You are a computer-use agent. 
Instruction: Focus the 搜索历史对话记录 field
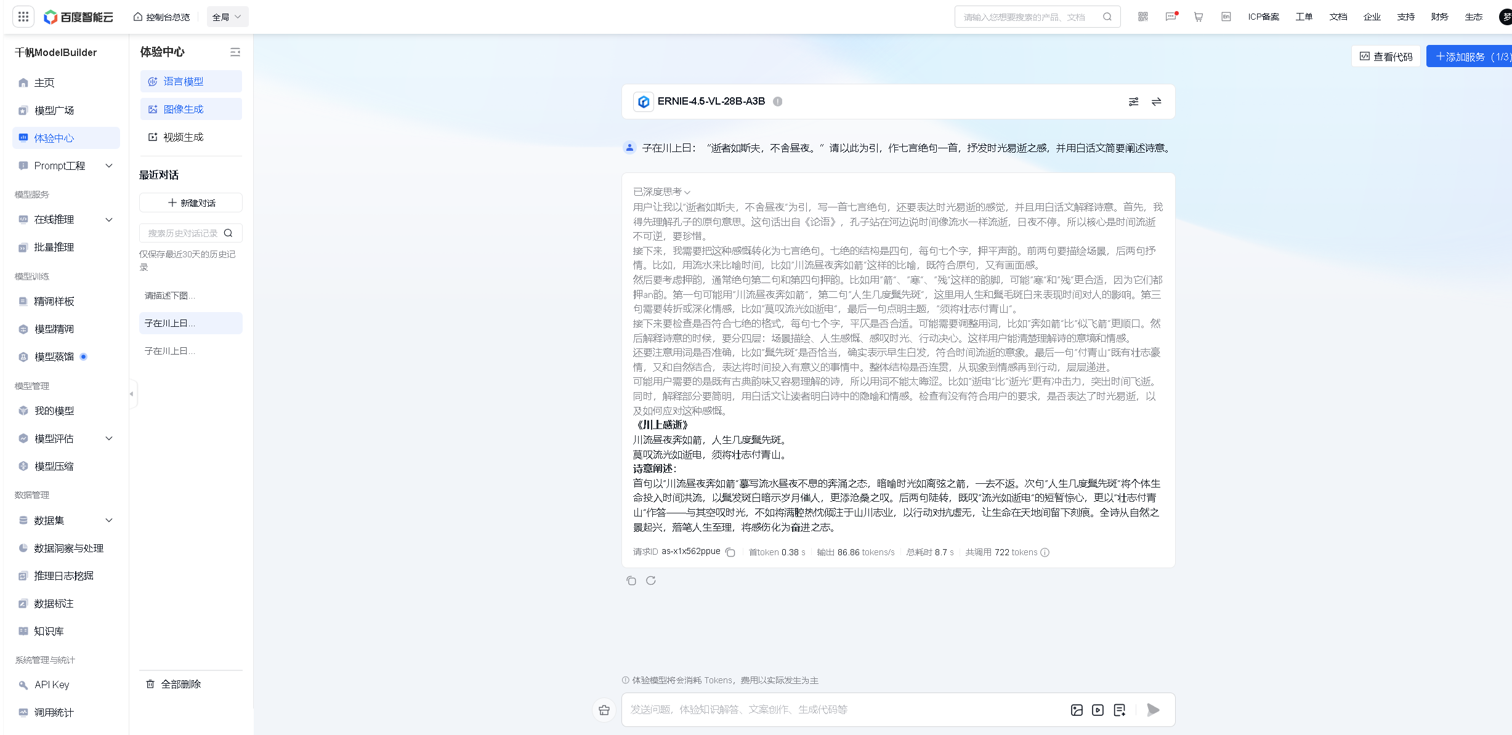tap(191, 233)
